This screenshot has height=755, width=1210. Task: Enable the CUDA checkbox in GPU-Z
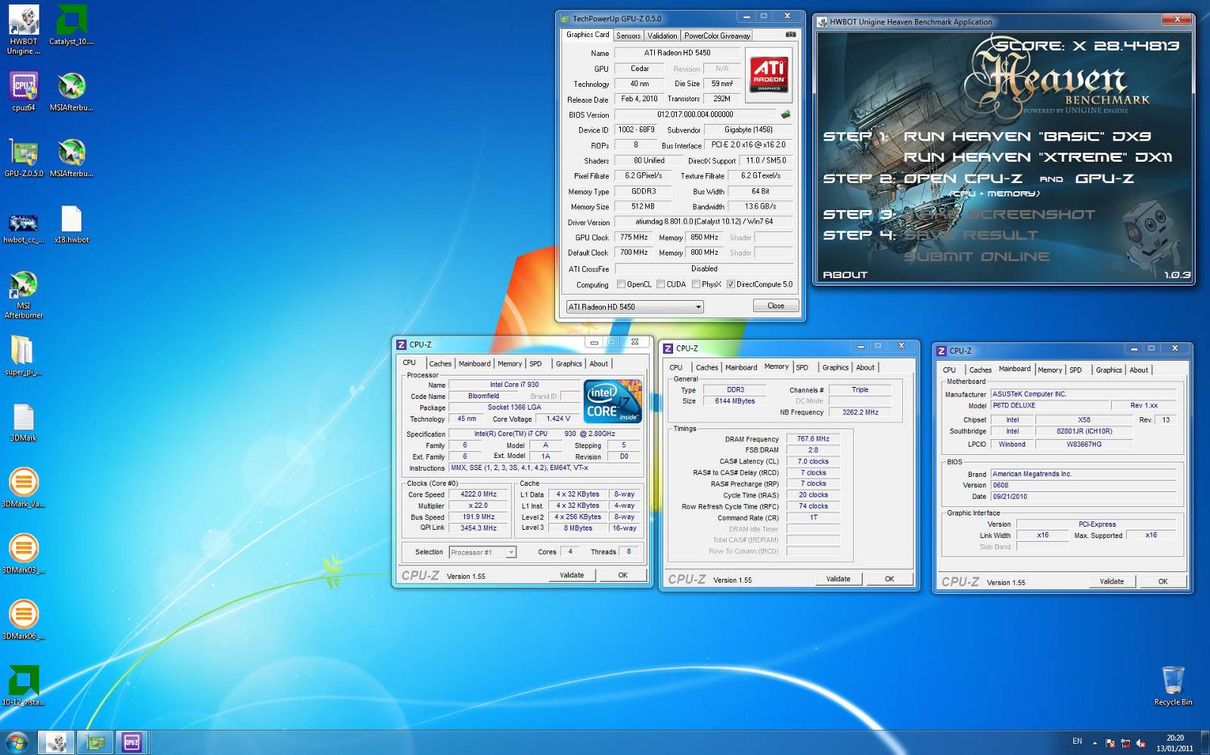click(661, 285)
